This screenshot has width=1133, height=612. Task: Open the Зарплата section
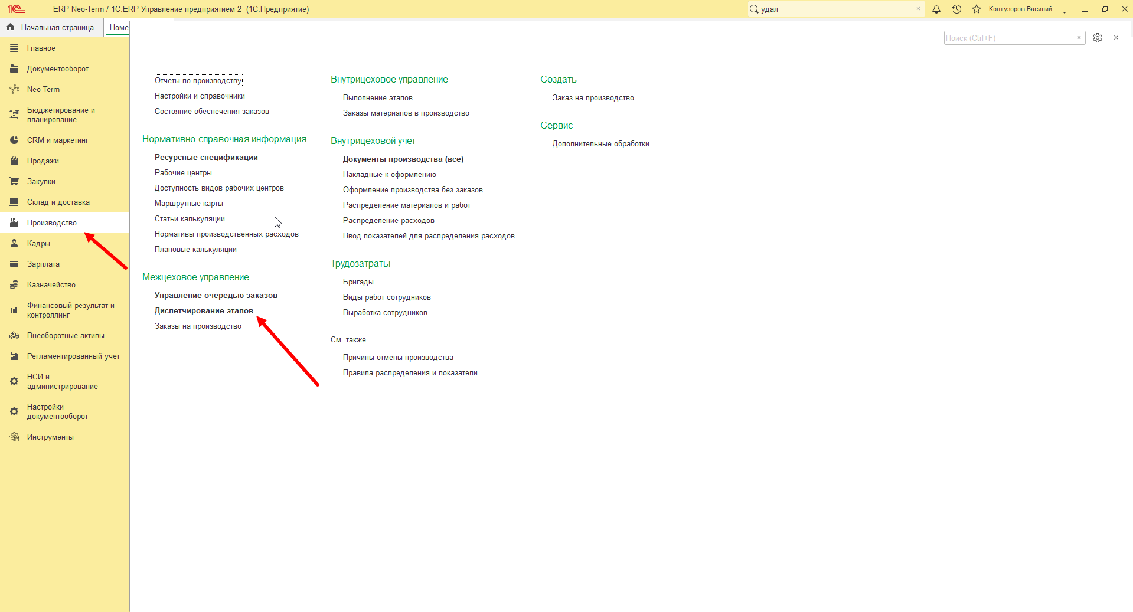point(64,264)
